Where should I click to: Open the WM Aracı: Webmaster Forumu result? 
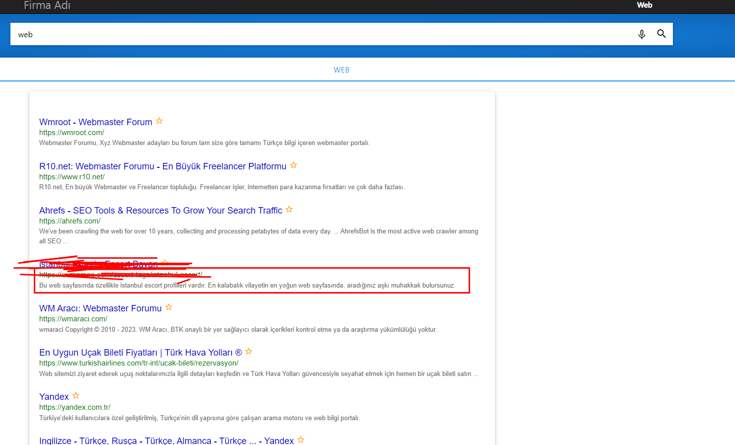coord(100,308)
